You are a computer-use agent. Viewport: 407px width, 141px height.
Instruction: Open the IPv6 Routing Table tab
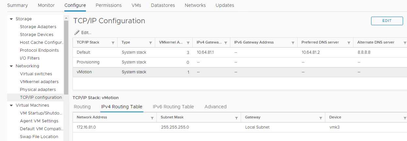pos(173,107)
